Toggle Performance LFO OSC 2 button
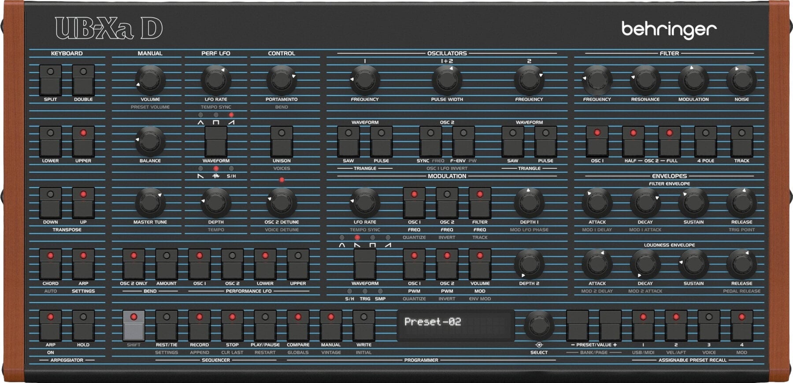The height and width of the screenshot is (383, 793). pos(232,264)
